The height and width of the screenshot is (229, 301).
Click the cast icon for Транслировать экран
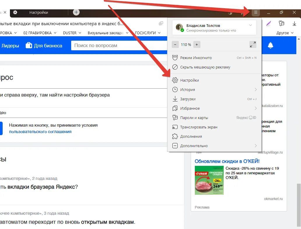click(x=175, y=127)
